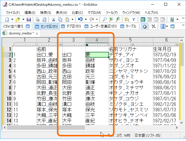Click the scroll down arrow
Screen dimensions: 186x141
(181, 123)
